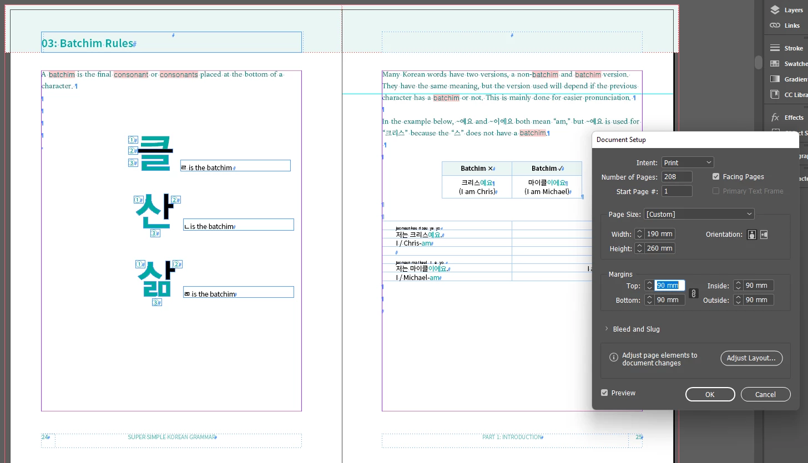Image resolution: width=808 pixels, height=463 pixels.
Task: Click the 'ㄻ is the batchim' text frame
Action: pyautogui.click(x=238, y=292)
